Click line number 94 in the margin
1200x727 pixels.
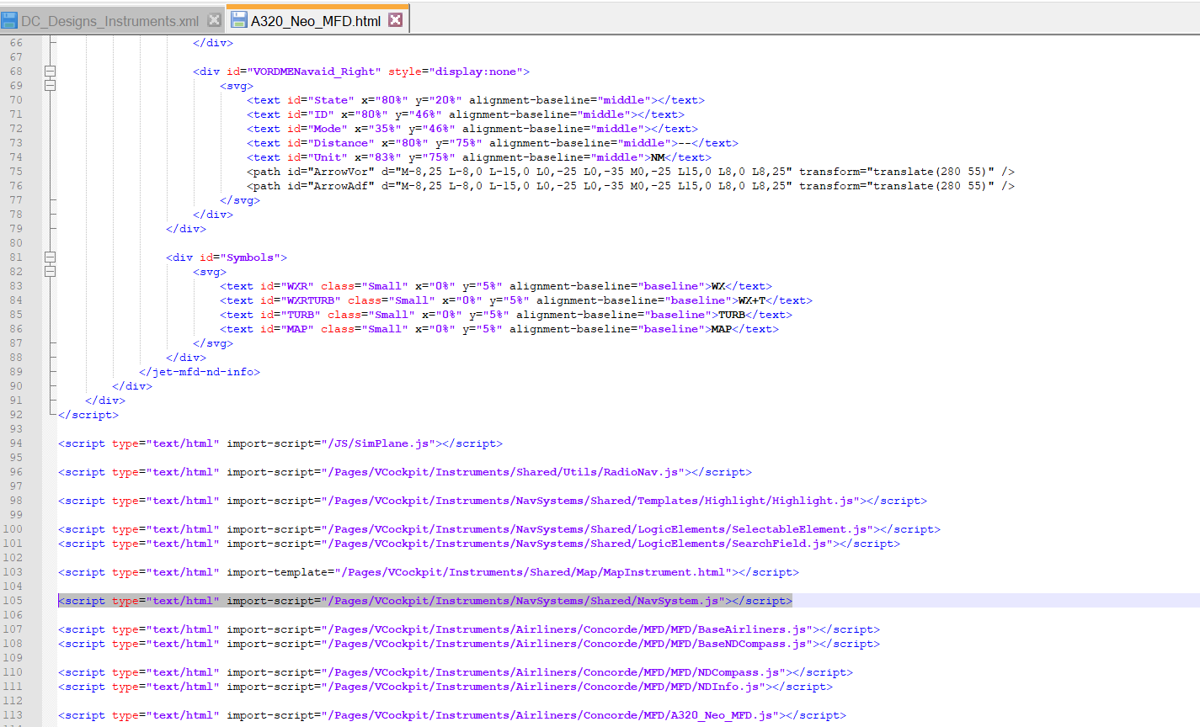16,443
